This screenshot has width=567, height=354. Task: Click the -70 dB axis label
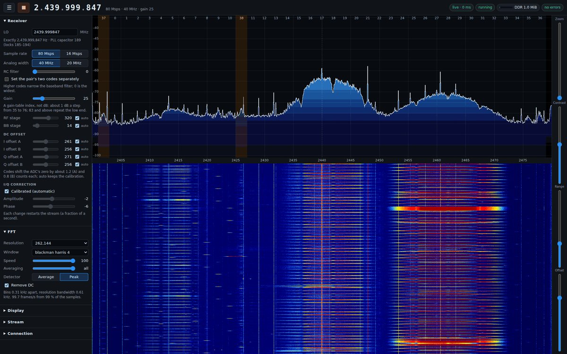pyautogui.click(x=96, y=92)
